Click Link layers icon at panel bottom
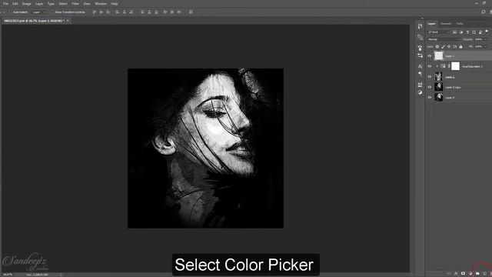This screenshot has width=492, height=277. click(x=449, y=274)
